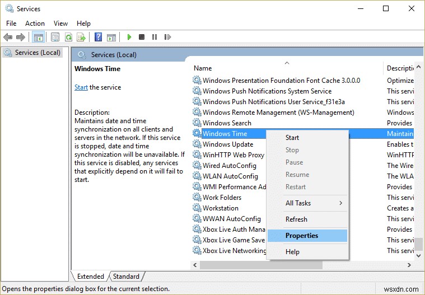This screenshot has height=295, width=425.
Task: Click the vertical scrollbar up arrow
Action: click(x=418, y=67)
